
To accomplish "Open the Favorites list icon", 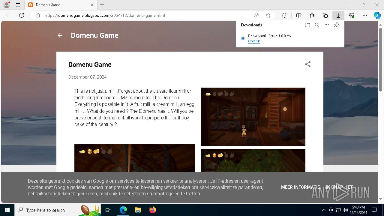I will coord(312,15).
